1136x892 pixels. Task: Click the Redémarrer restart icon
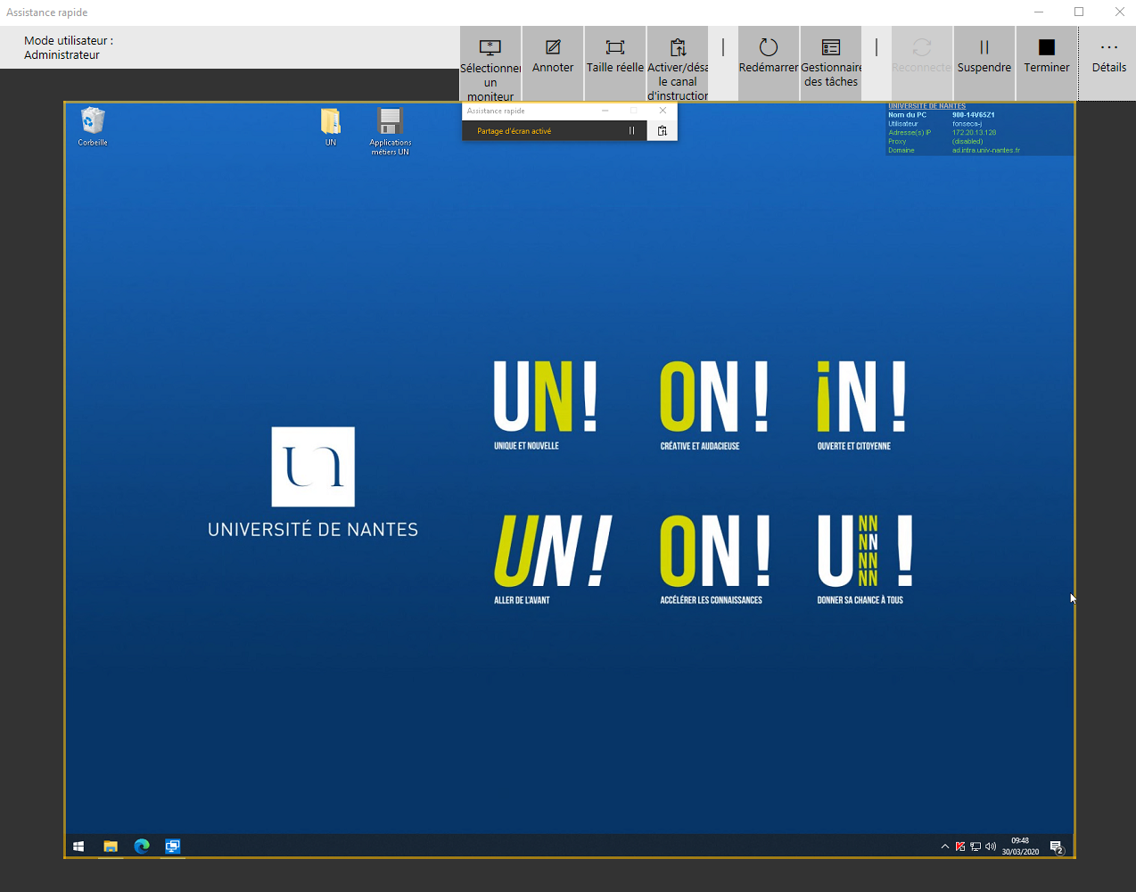(x=768, y=55)
